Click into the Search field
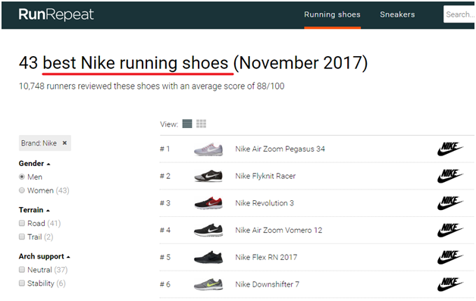Screen dimensions: 476x301 click(459, 14)
